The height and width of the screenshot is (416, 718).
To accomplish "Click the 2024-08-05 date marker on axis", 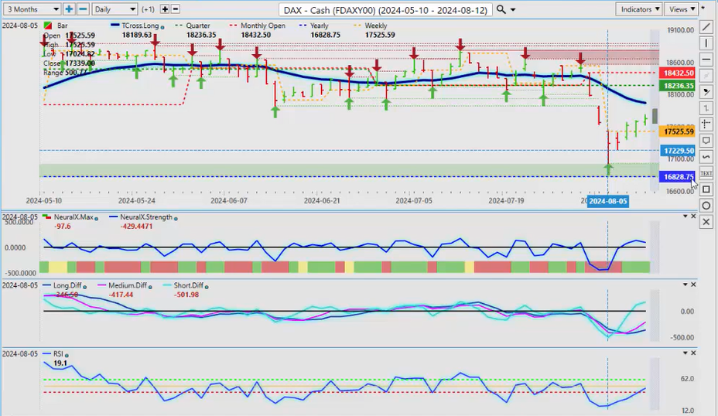I will pyautogui.click(x=607, y=201).
